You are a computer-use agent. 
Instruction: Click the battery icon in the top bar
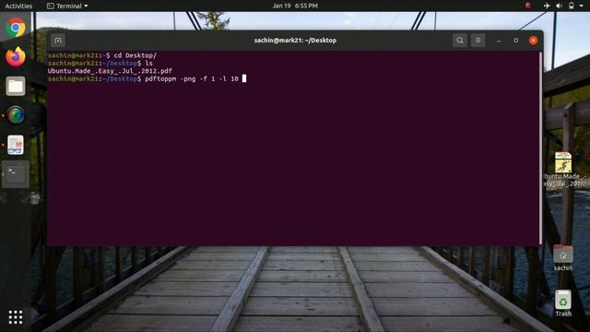pos(572,6)
